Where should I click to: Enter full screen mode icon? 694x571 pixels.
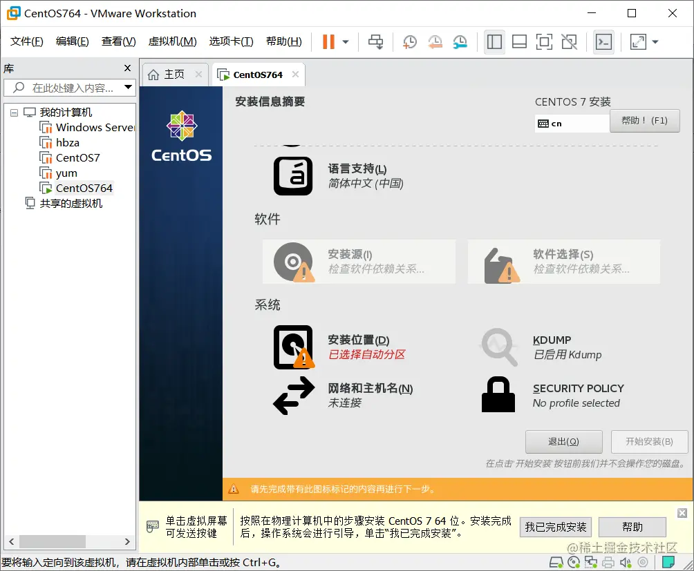pyautogui.click(x=544, y=42)
